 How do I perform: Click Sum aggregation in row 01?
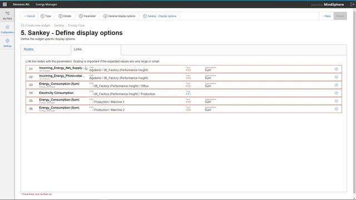[x=207, y=70]
